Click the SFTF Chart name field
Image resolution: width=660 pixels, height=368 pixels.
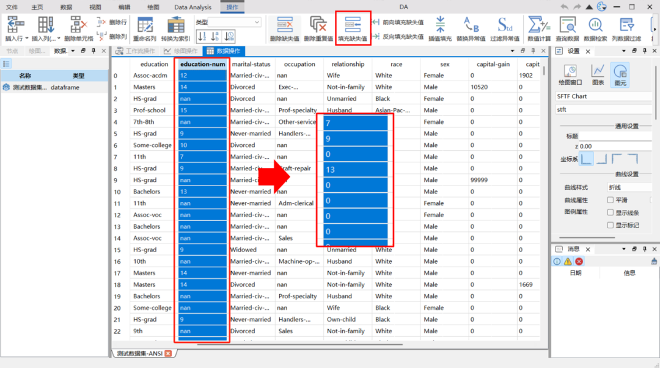tap(603, 96)
